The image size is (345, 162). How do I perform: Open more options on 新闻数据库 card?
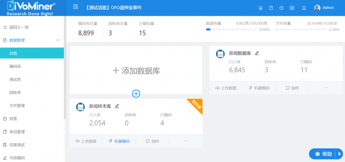coord(325,88)
